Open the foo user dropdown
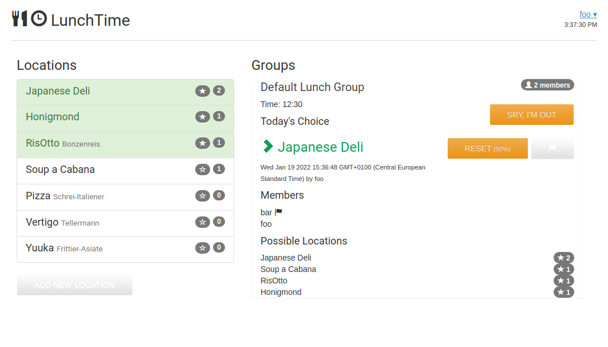The height and width of the screenshot is (347, 608). pos(588,14)
